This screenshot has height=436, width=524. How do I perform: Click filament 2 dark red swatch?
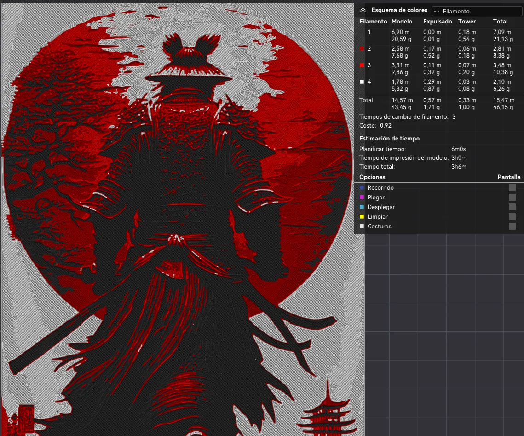(362, 49)
